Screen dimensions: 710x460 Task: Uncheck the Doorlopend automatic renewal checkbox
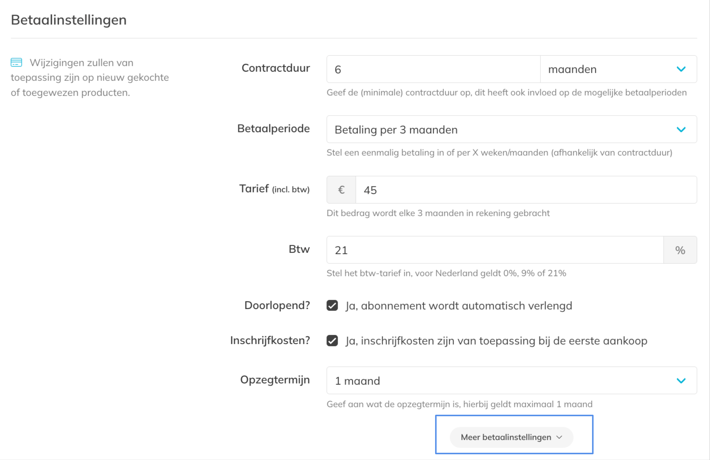pos(332,306)
